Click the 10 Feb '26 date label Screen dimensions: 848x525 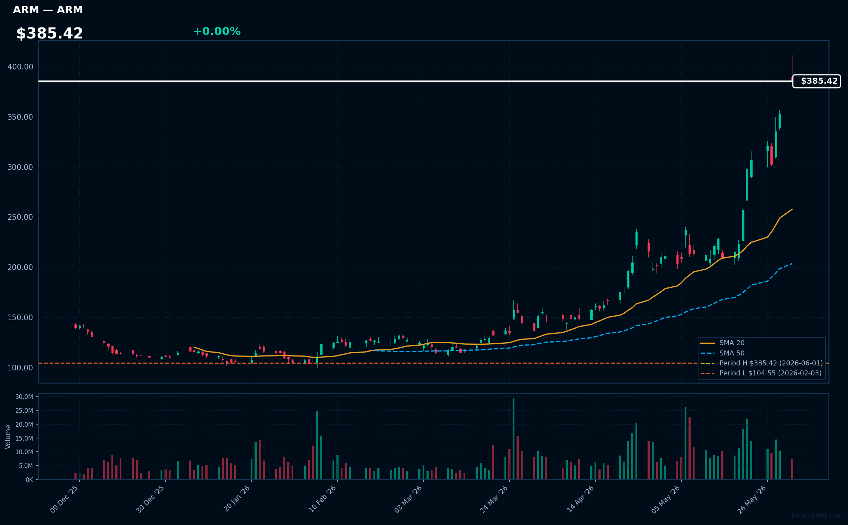coord(322,499)
